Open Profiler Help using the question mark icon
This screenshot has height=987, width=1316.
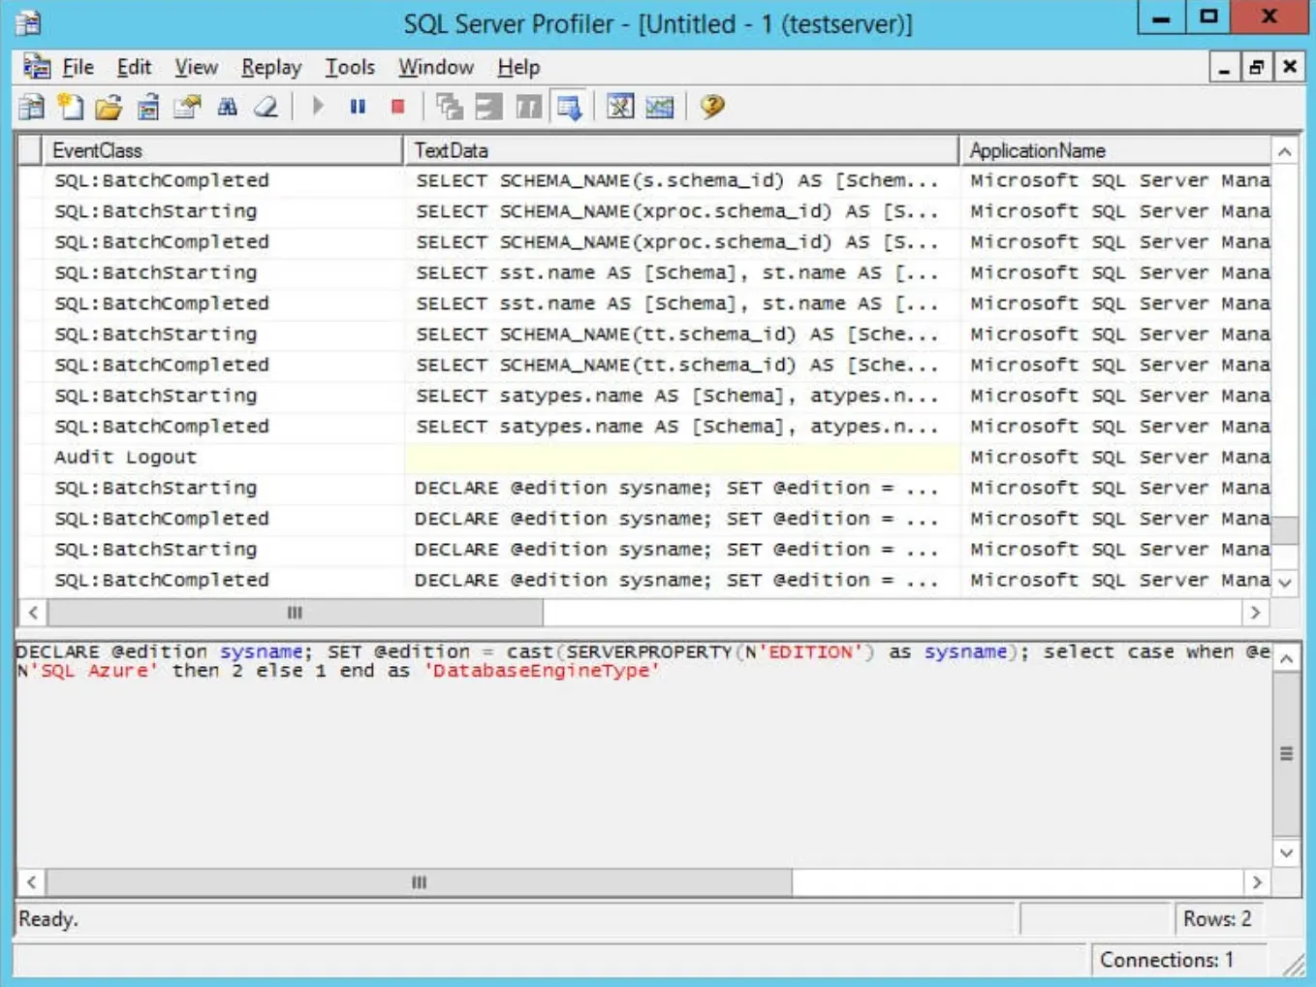tap(710, 108)
